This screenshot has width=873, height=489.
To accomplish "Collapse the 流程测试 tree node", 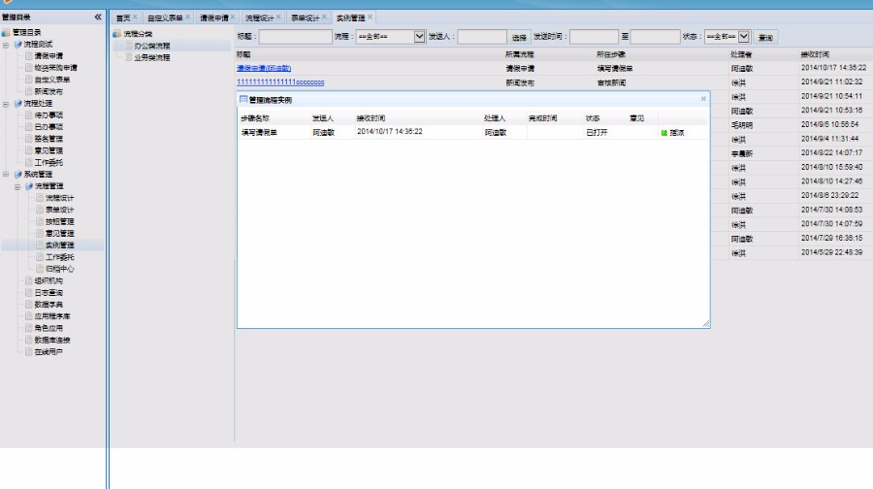I will click(x=6, y=45).
